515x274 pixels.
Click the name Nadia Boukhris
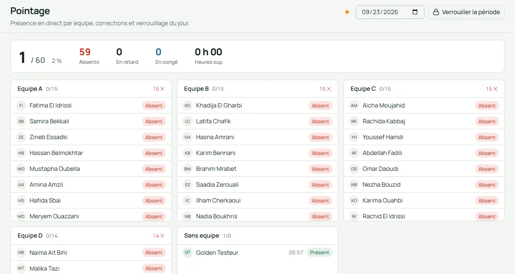216,216
